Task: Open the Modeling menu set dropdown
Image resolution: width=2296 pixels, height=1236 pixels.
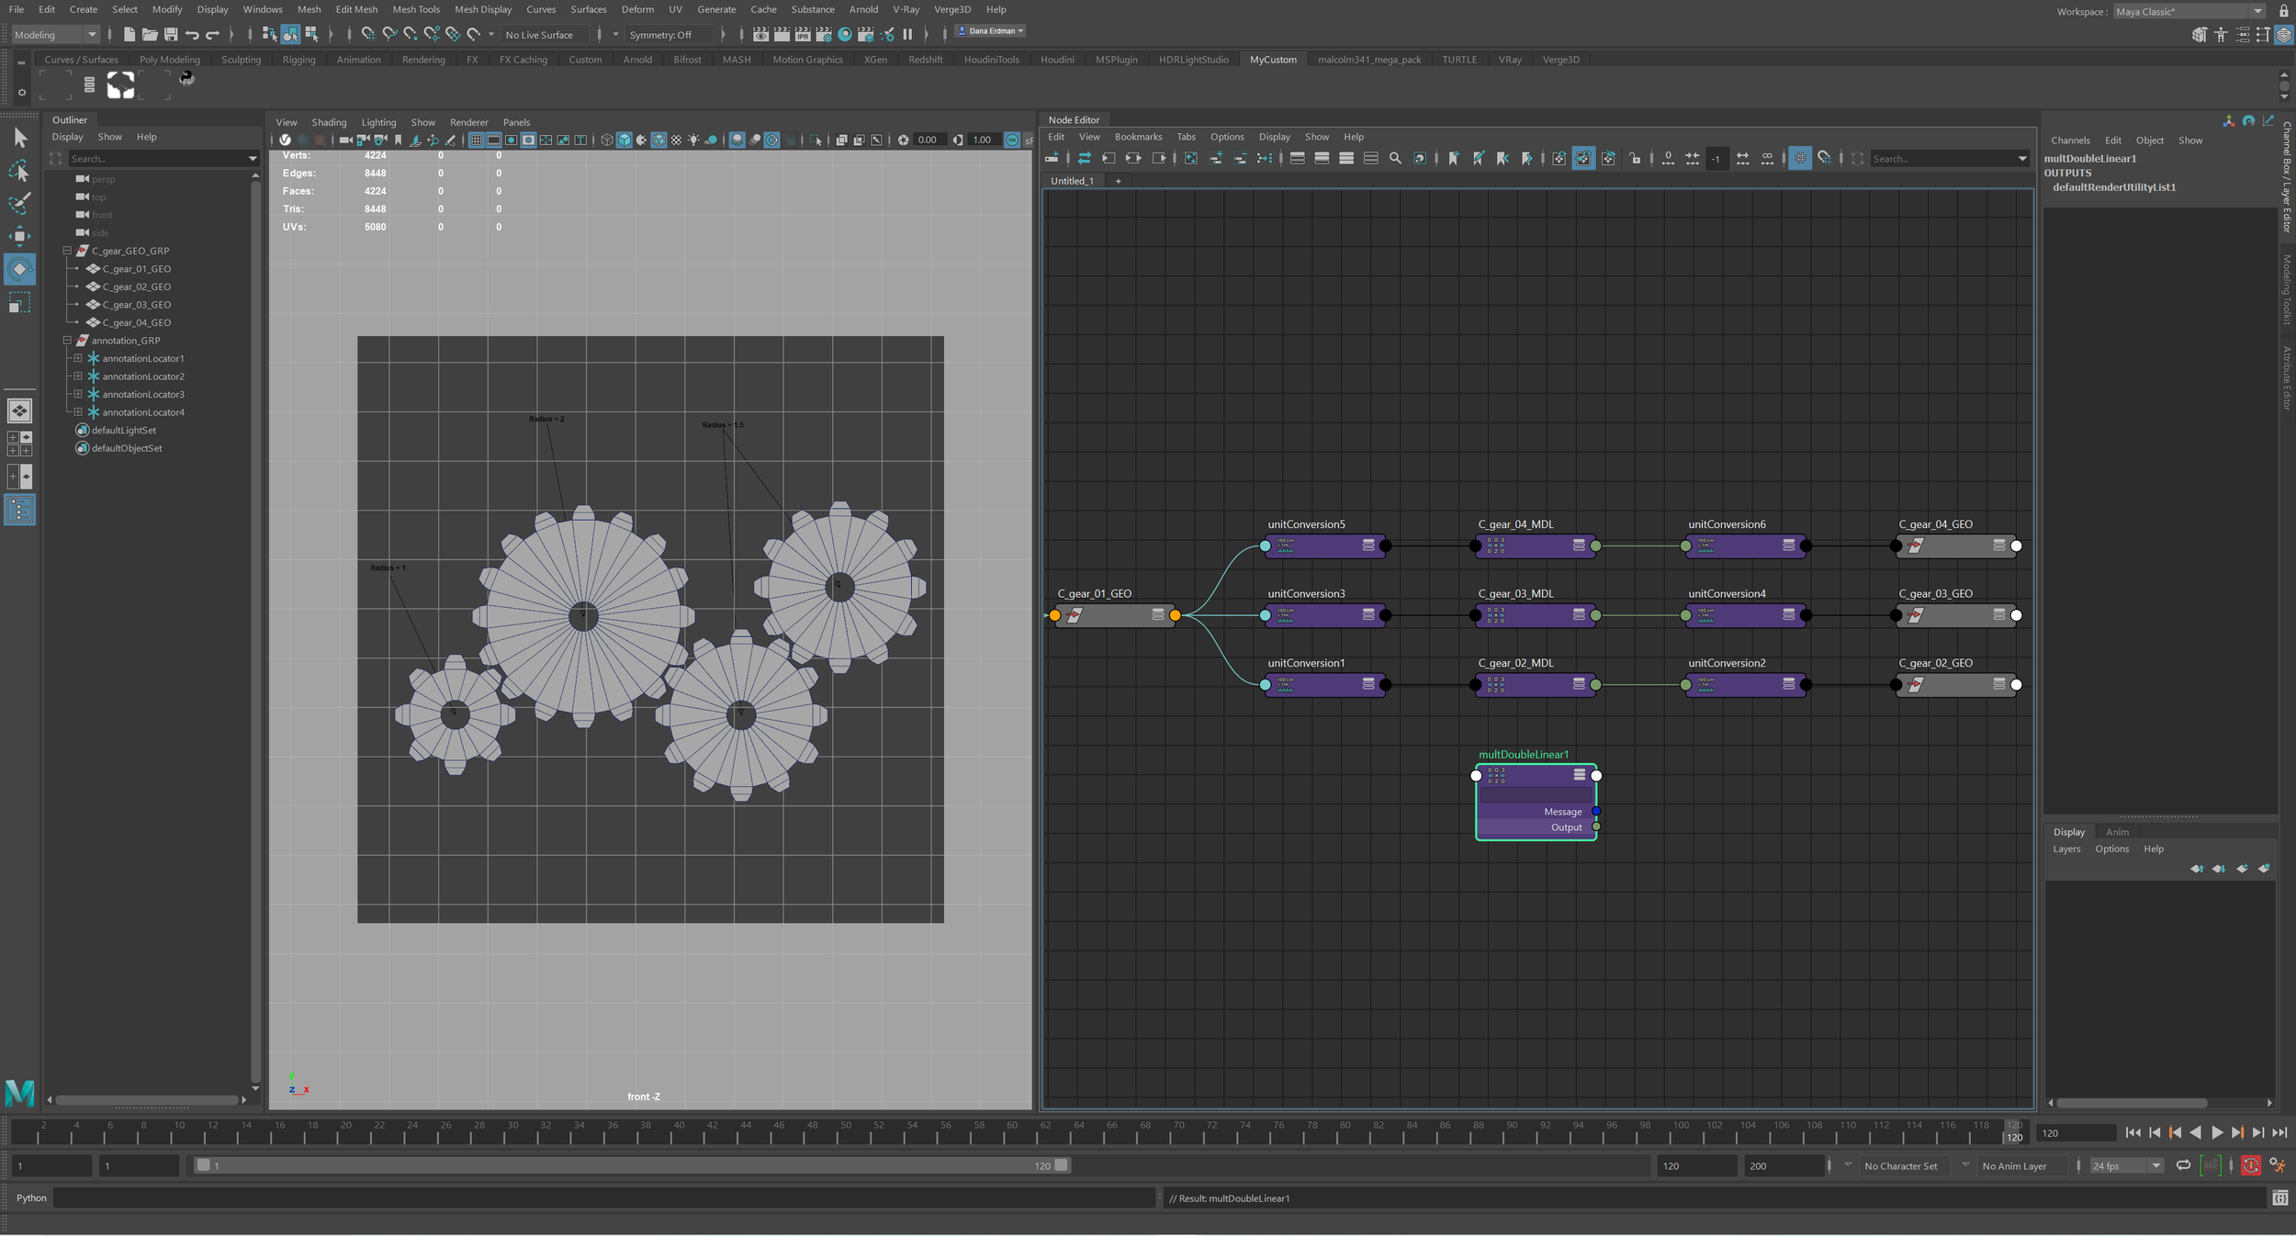Action: pos(55,35)
